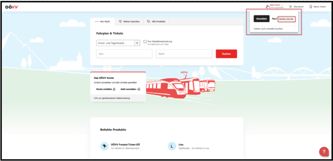The image size is (333, 161).
Task: Follow the 'Starten Sie hier' link
Action: [x=286, y=19]
